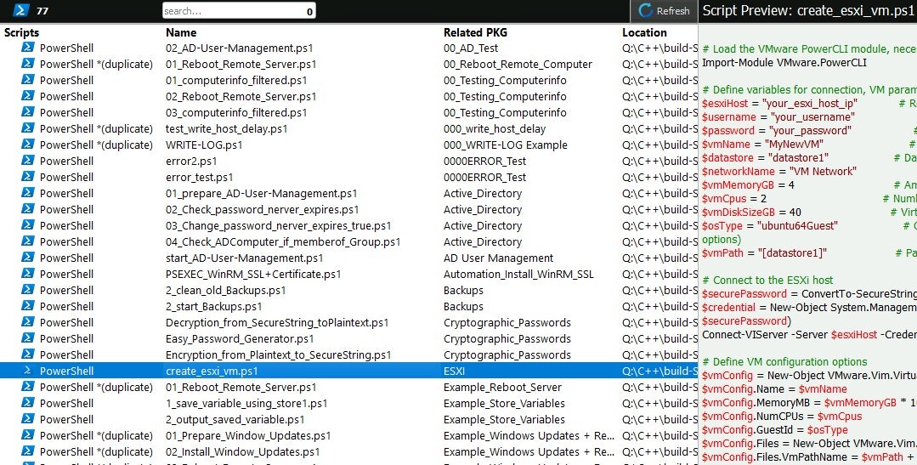Click PowerShell icon for 01_prepare_AD-User-Management.ps1 row
The height and width of the screenshot is (465, 917).
click(x=27, y=192)
